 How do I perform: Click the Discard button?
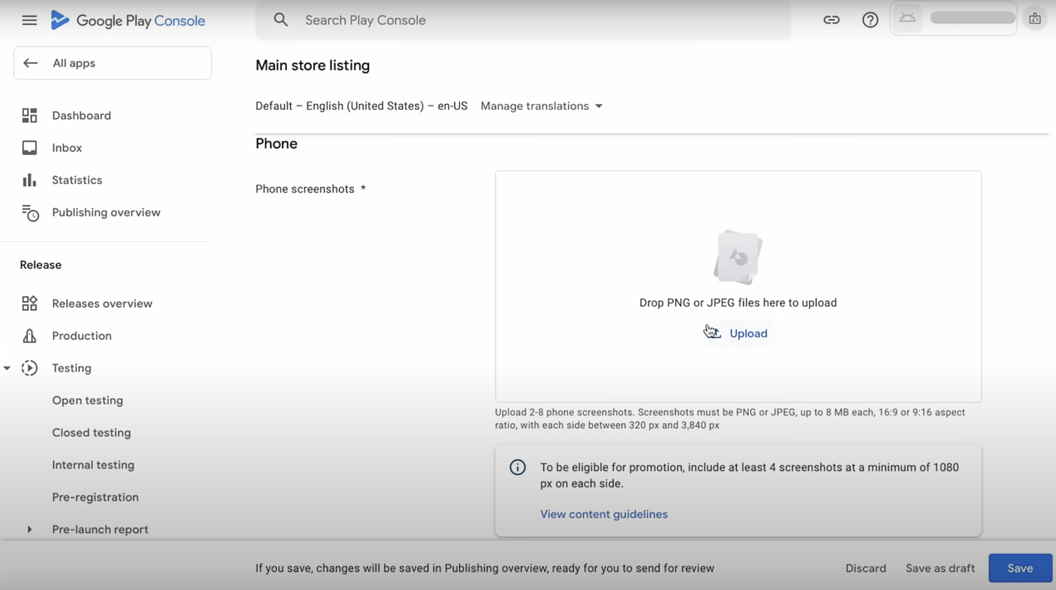click(865, 568)
